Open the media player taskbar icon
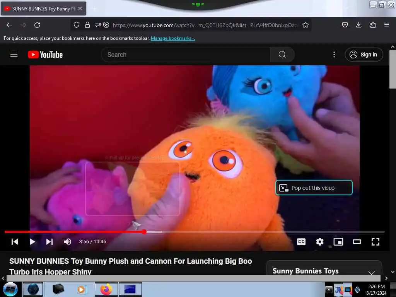Screen dimensions: 396x297 pos(82,289)
